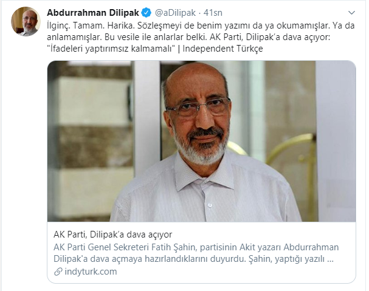Click the chain link icon beside indyturk.com

point(58,272)
